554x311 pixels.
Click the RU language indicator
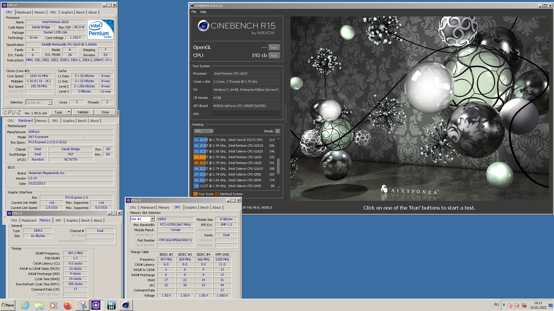click(x=496, y=305)
